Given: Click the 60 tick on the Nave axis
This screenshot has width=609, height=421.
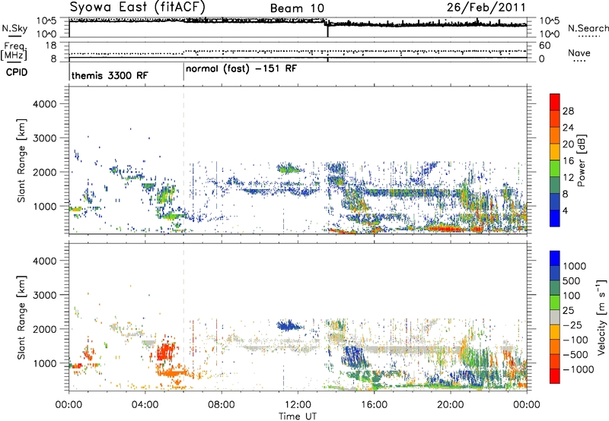Looking at the screenshot, I should (544, 46).
